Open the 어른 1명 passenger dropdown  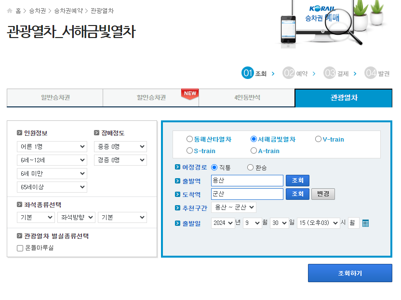tap(52, 147)
